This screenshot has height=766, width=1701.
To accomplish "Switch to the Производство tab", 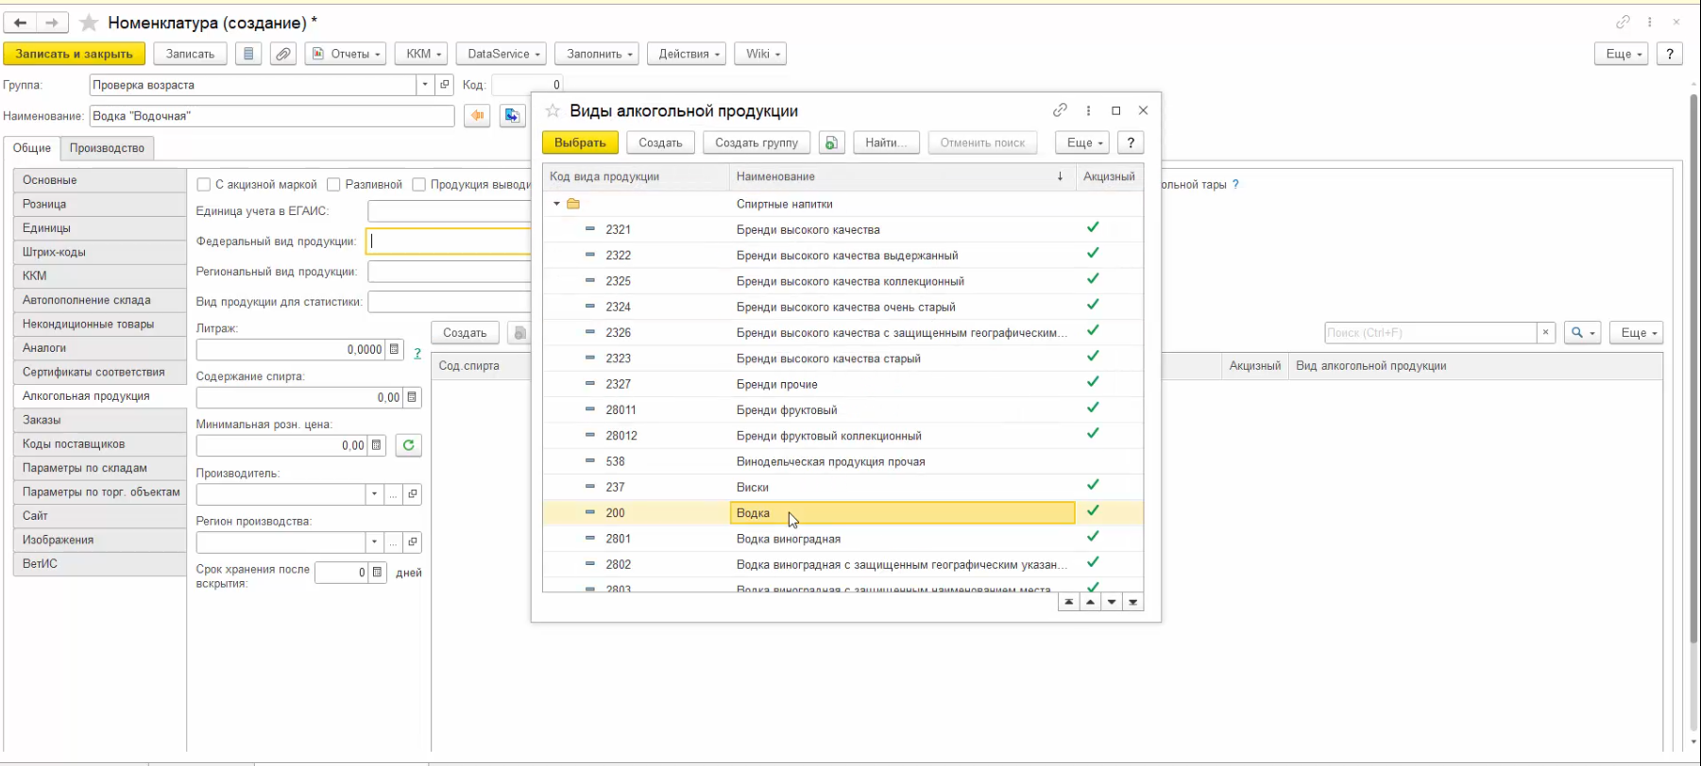I will (107, 148).
